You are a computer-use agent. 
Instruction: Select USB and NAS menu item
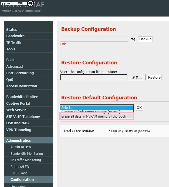[17, 123]
